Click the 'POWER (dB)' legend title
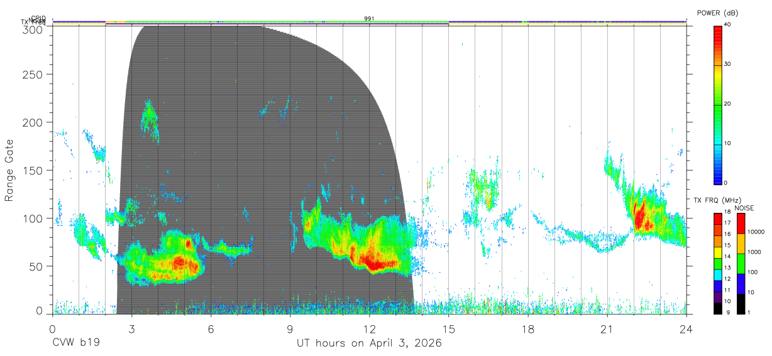The width and height of the screenshot is (772, 356). pyautogui.click(x=717, y=13)
